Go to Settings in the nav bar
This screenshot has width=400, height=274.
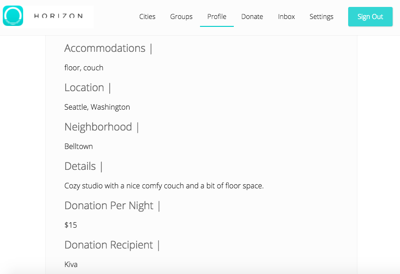click(x=321, y=17)
